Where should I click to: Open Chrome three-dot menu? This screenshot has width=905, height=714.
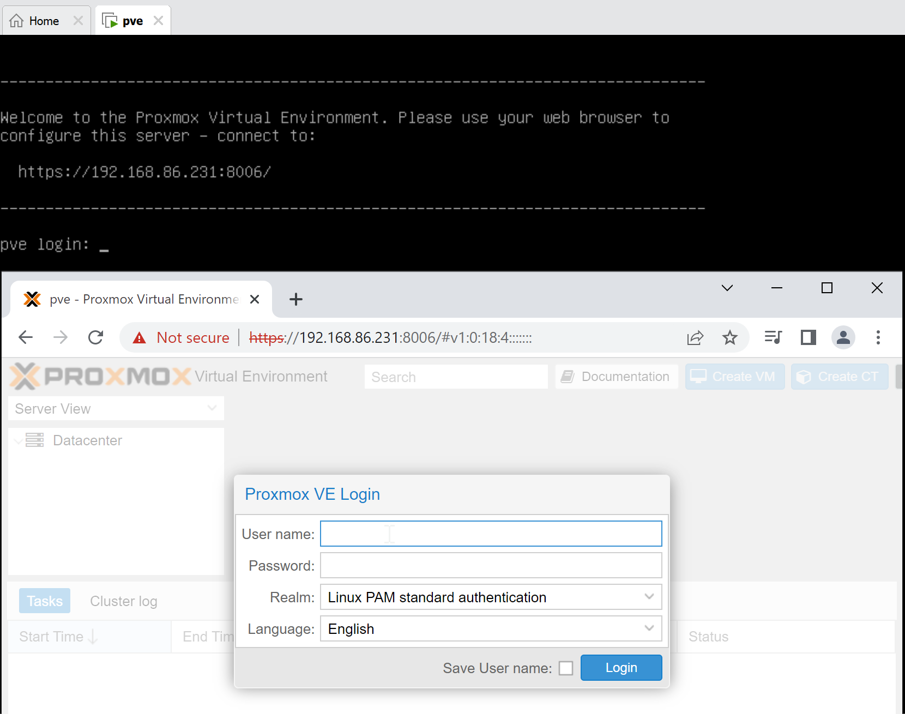tap(878, 338)
